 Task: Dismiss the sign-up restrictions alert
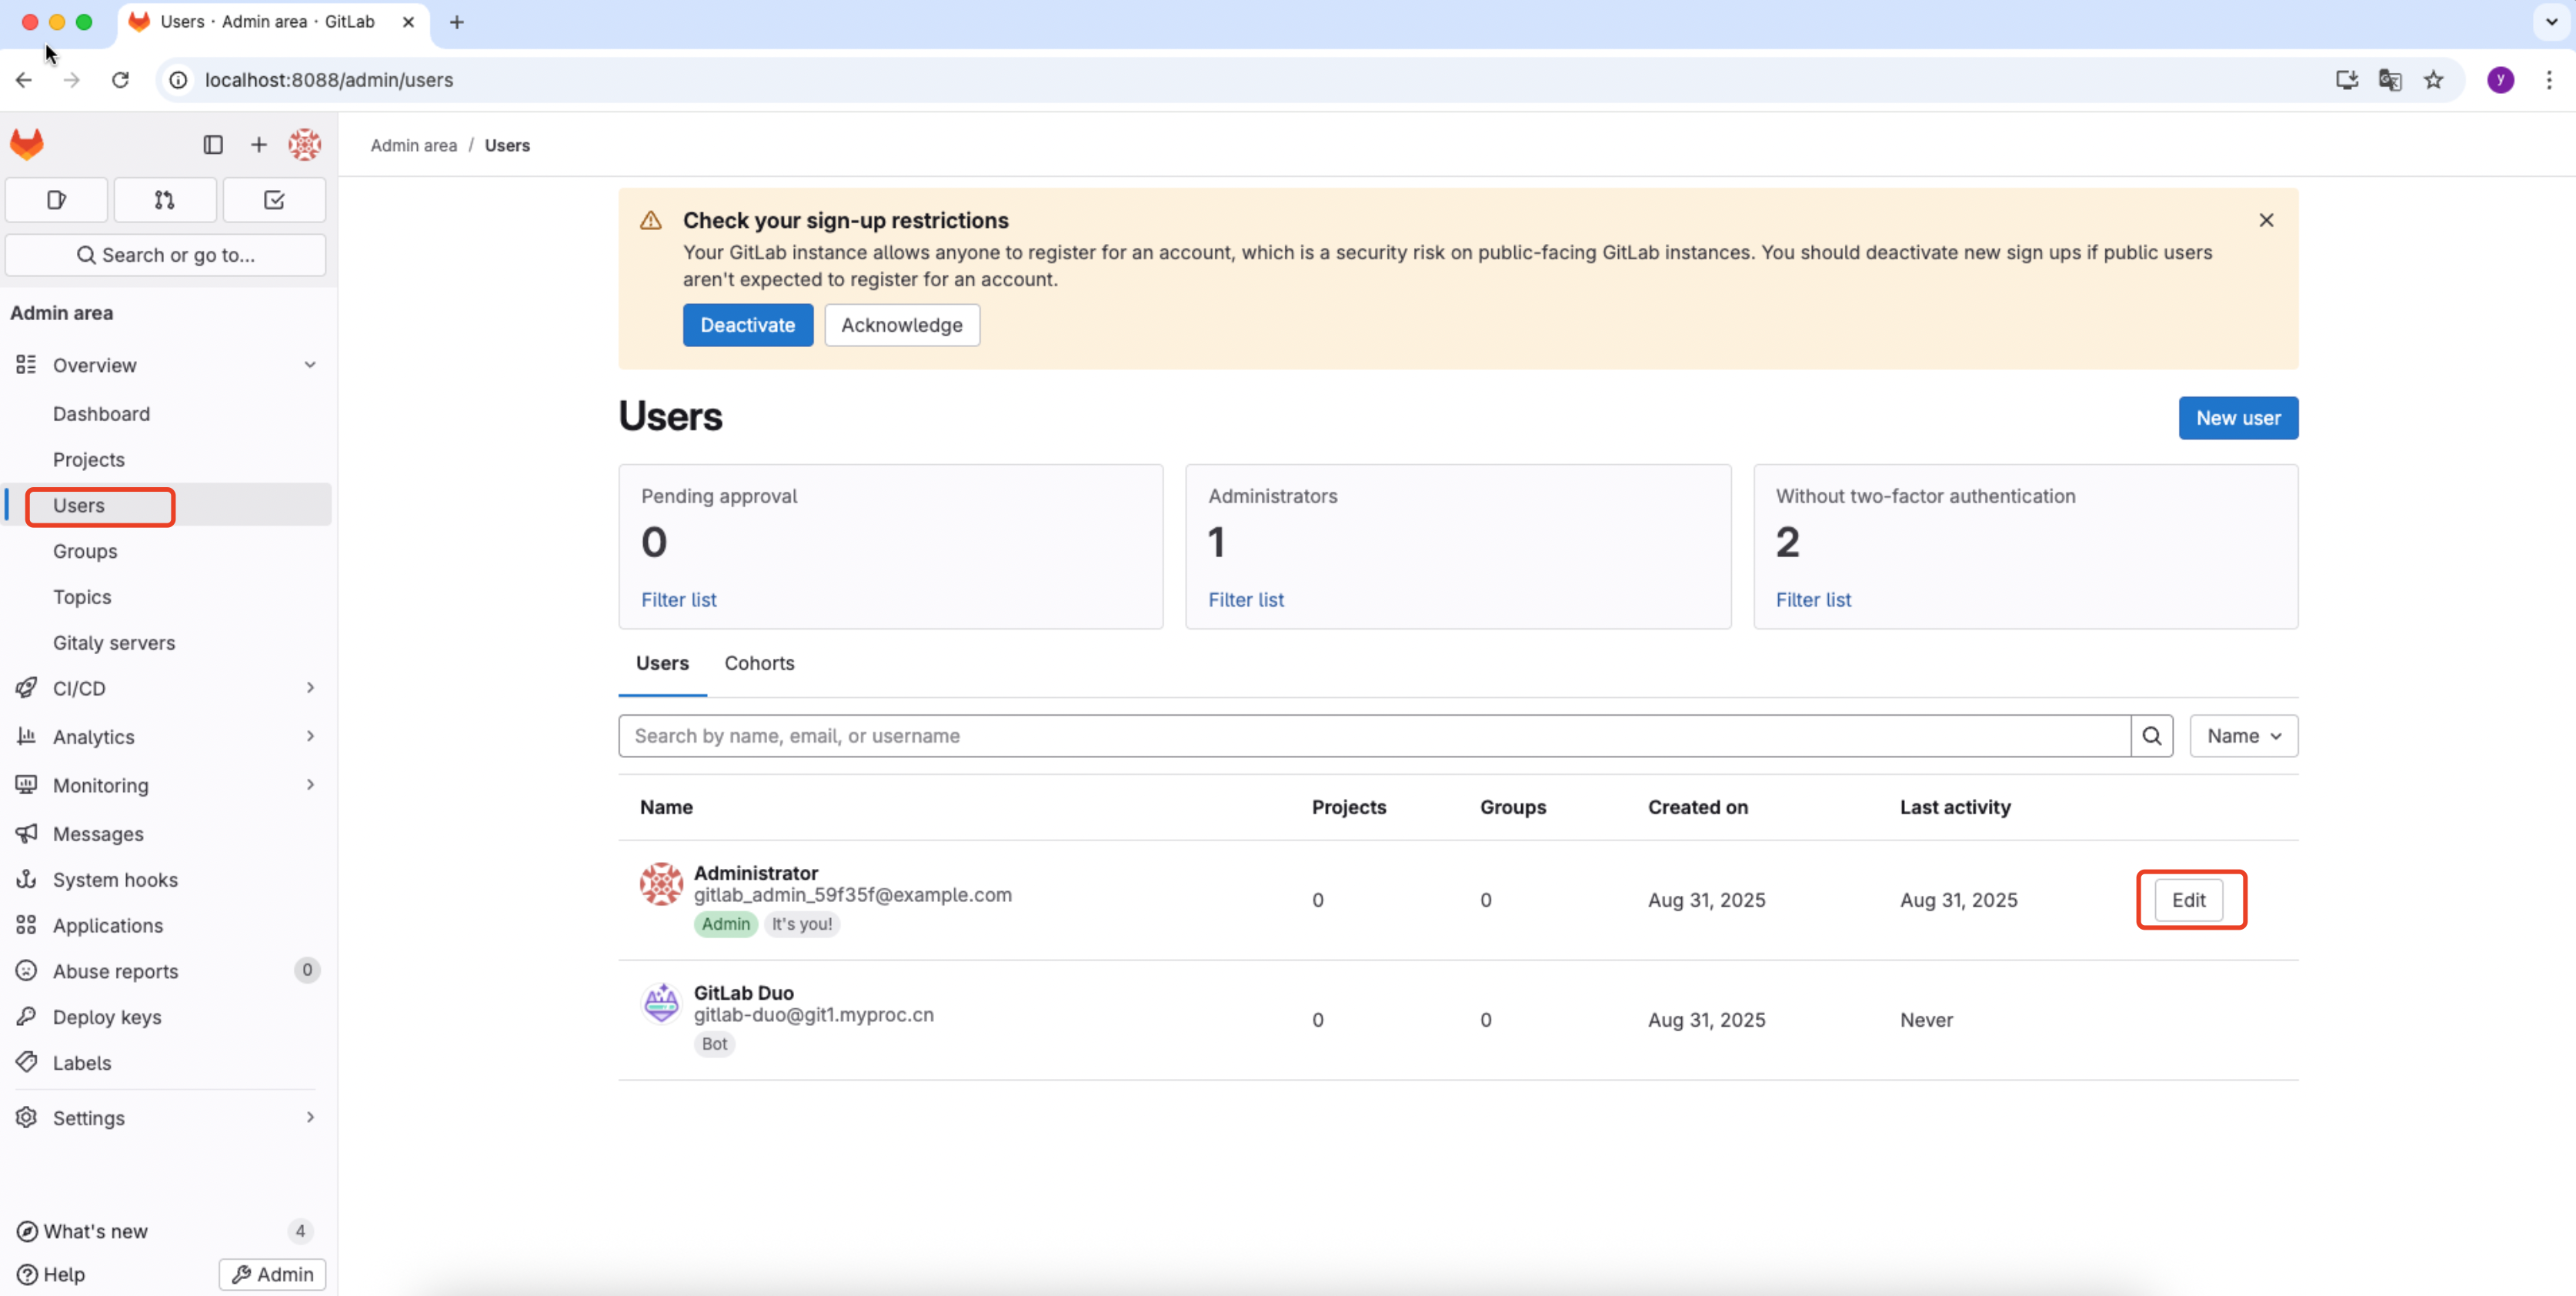(2266, 220)
